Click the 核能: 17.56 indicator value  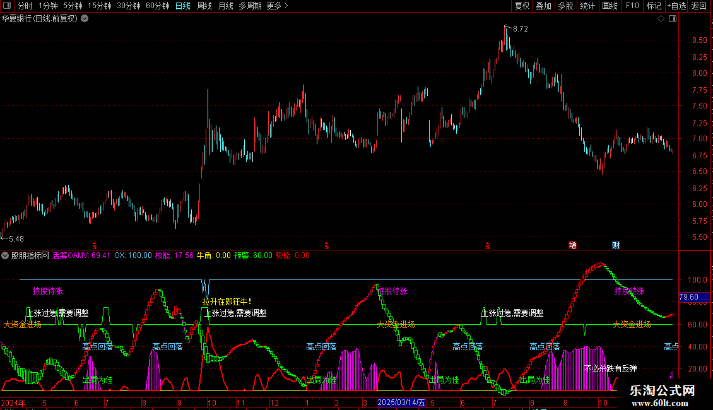174,255
